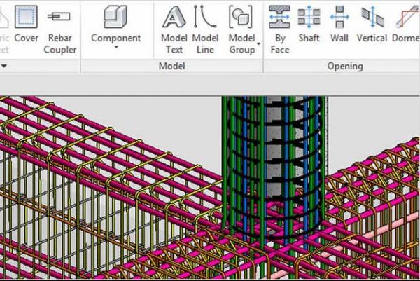
Task: Open the Model Group dropdown arrow
Action: (x=259, y=43)
